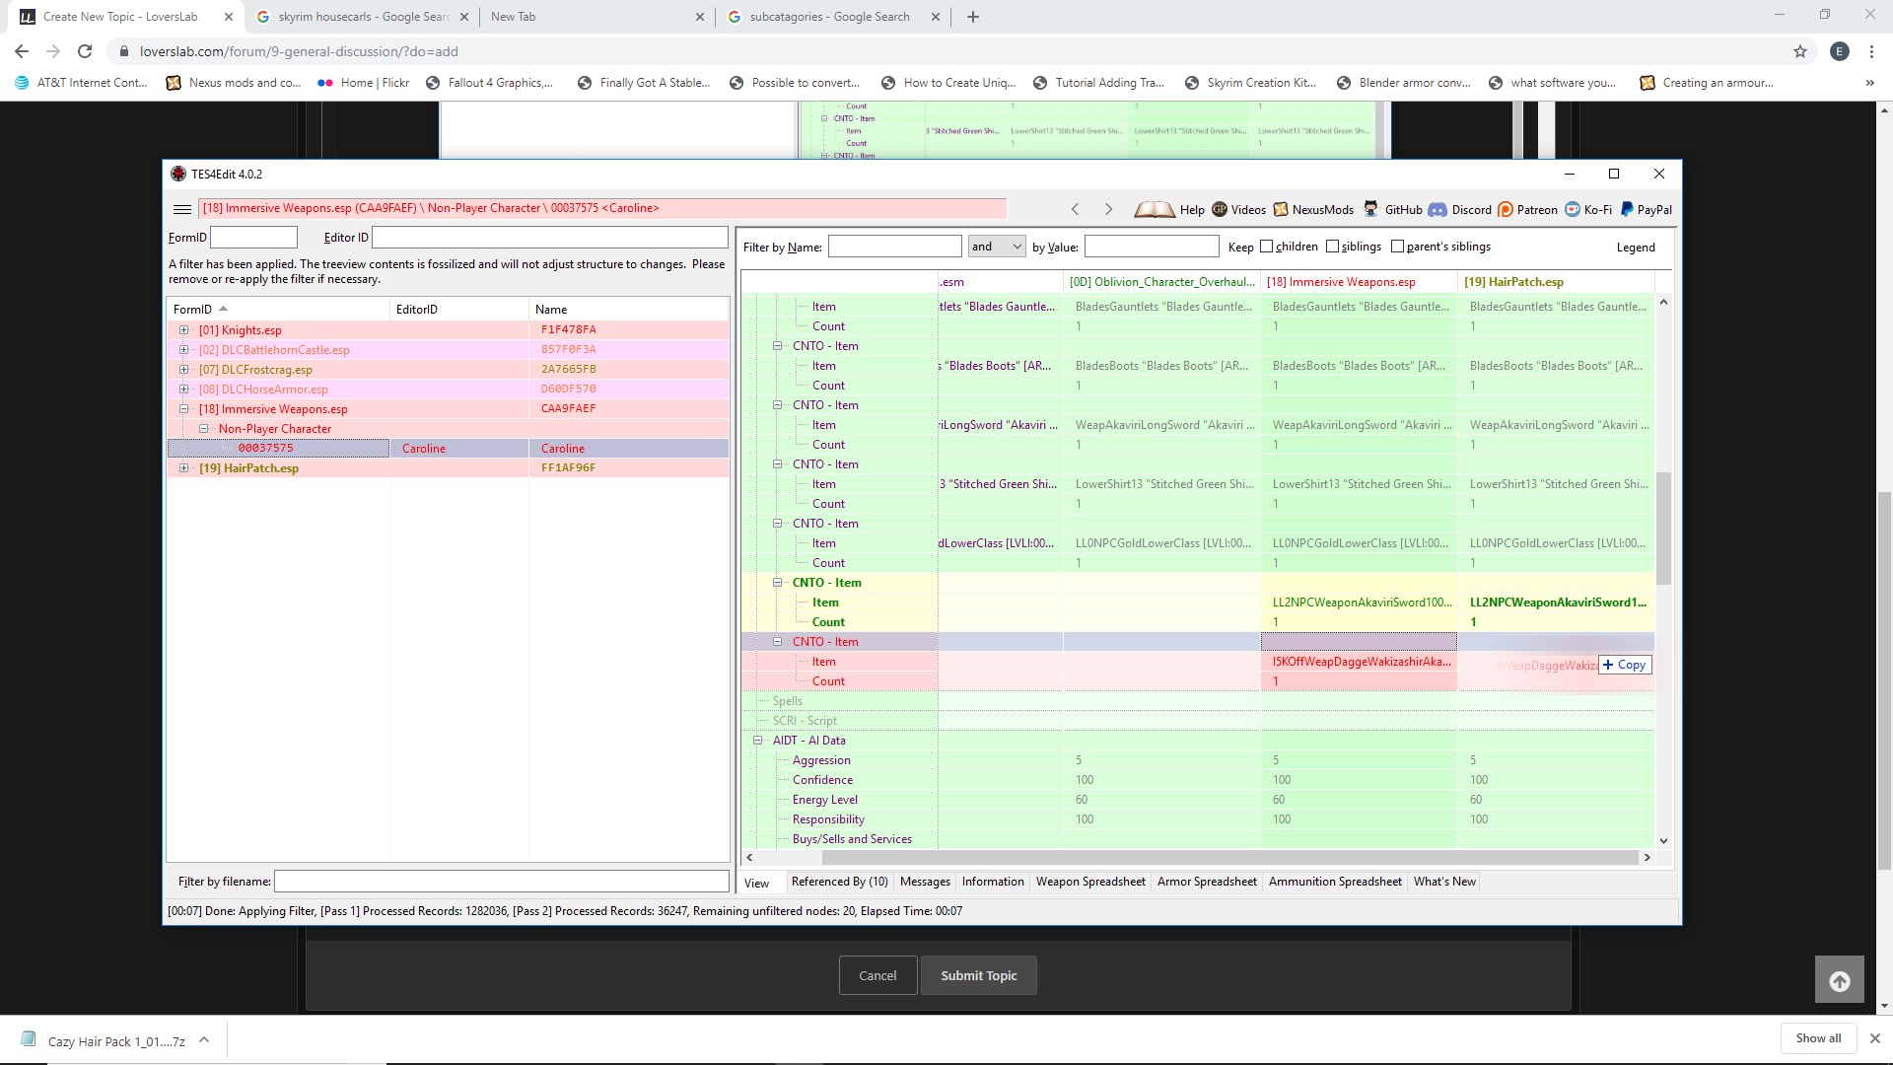
Task: Enable the Keep siblings checkbox
Action: click(1332, 247)
